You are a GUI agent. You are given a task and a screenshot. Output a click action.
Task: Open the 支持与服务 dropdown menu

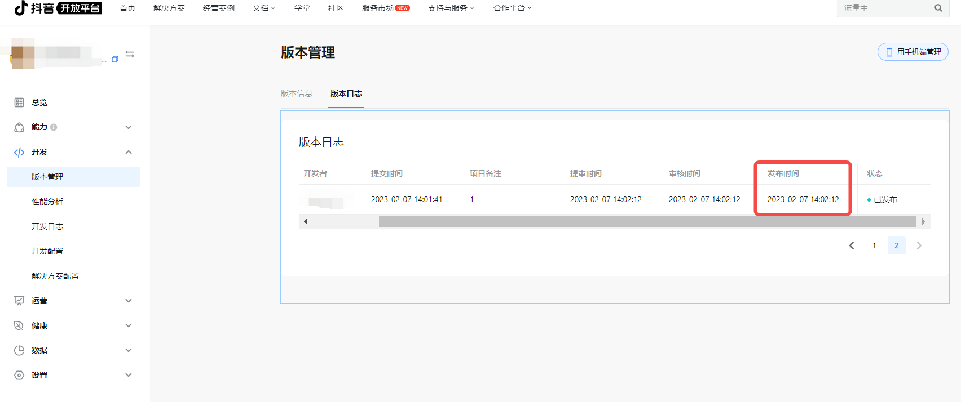tap(451, 8)
